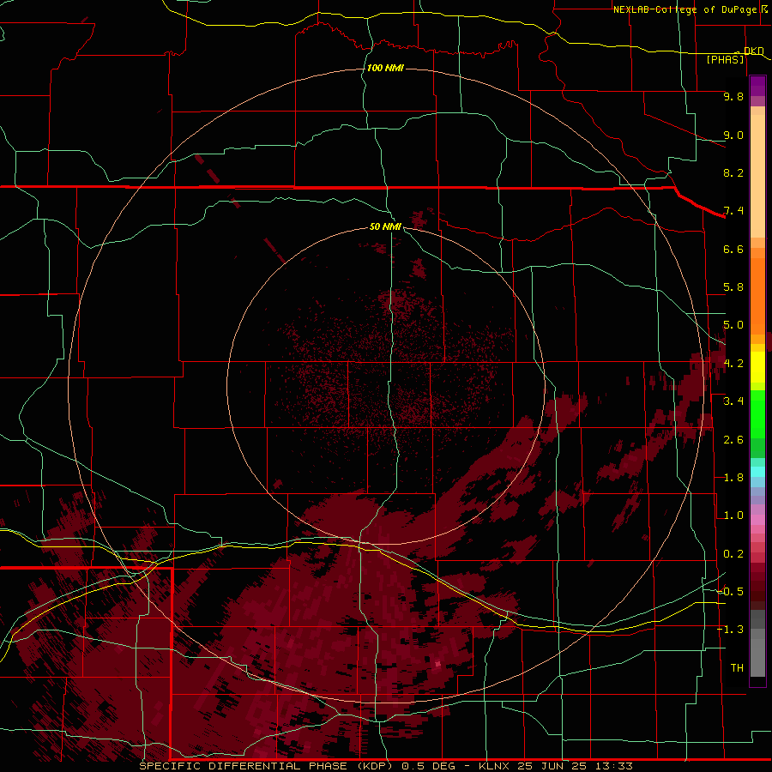Click the 6.6 value on the color scale

pyautogui.click(x=733, y=249)
